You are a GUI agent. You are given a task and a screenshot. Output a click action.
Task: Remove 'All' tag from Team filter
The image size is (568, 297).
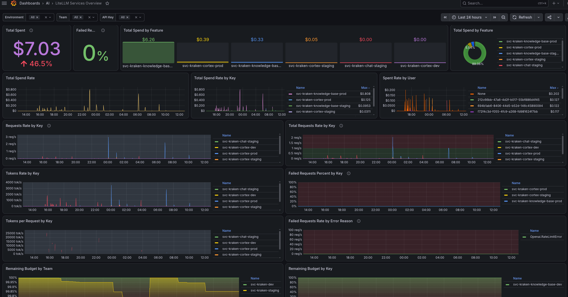[x=81, y=17]
